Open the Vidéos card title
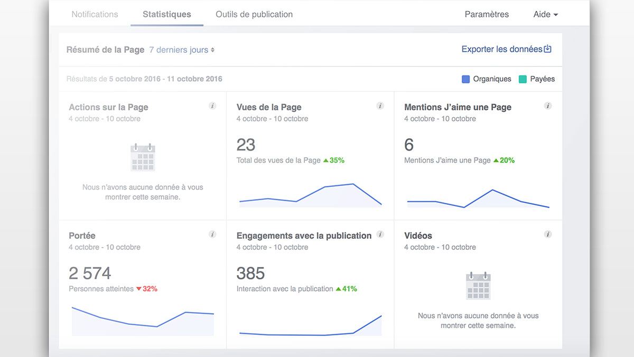 click(x=418, y=236)
